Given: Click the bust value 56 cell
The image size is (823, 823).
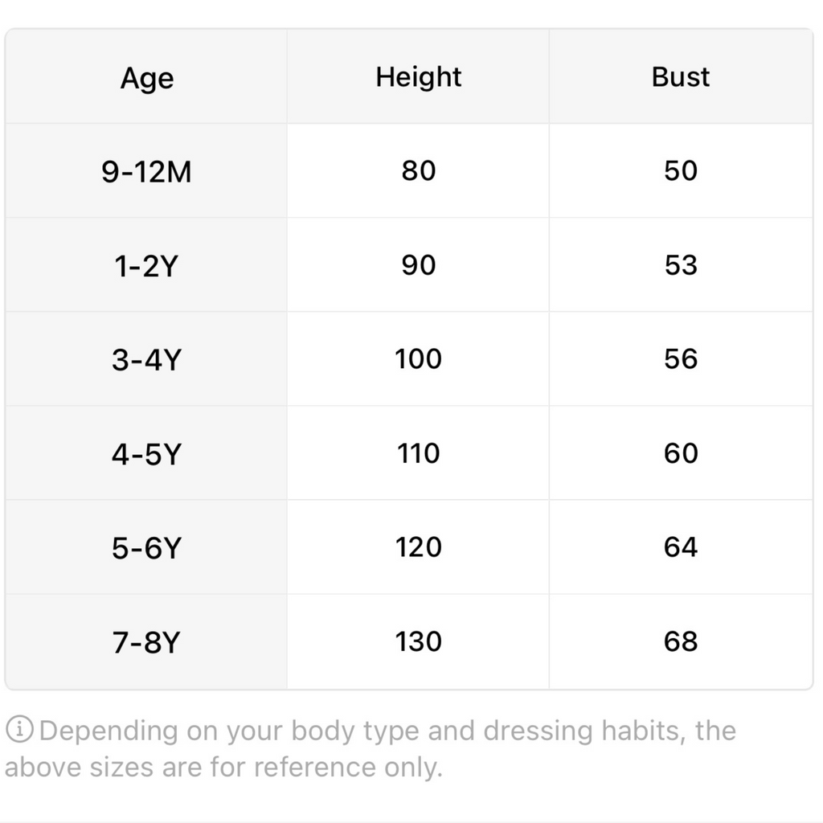Looking at the screenshot, I should click(681, 358).
